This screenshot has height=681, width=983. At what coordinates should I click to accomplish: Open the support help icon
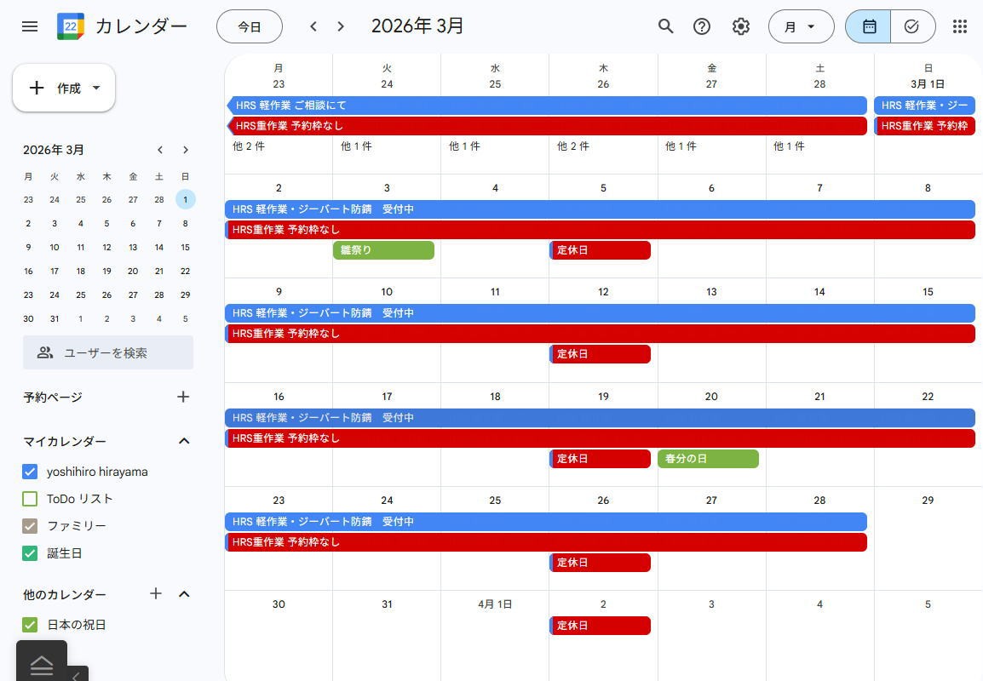(x=702, y=26)
